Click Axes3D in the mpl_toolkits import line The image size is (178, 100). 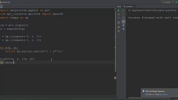pos(58,14)
